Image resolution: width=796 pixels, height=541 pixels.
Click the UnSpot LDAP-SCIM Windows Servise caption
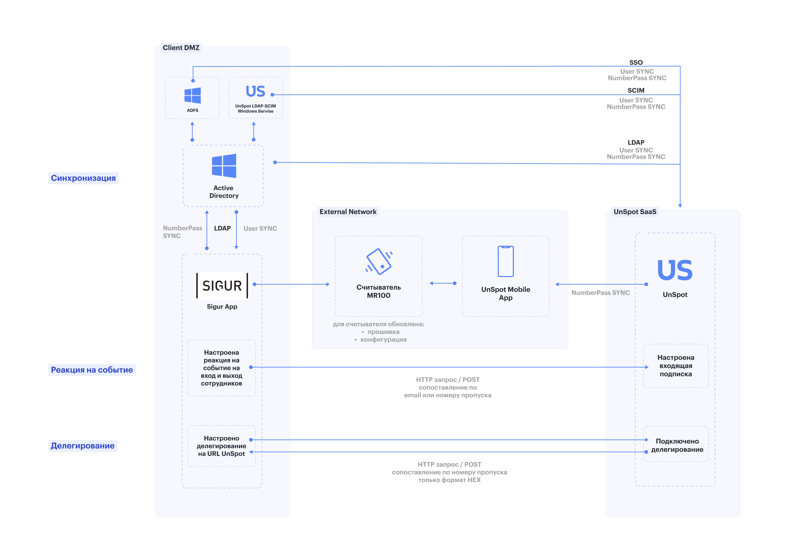[256, 109]
